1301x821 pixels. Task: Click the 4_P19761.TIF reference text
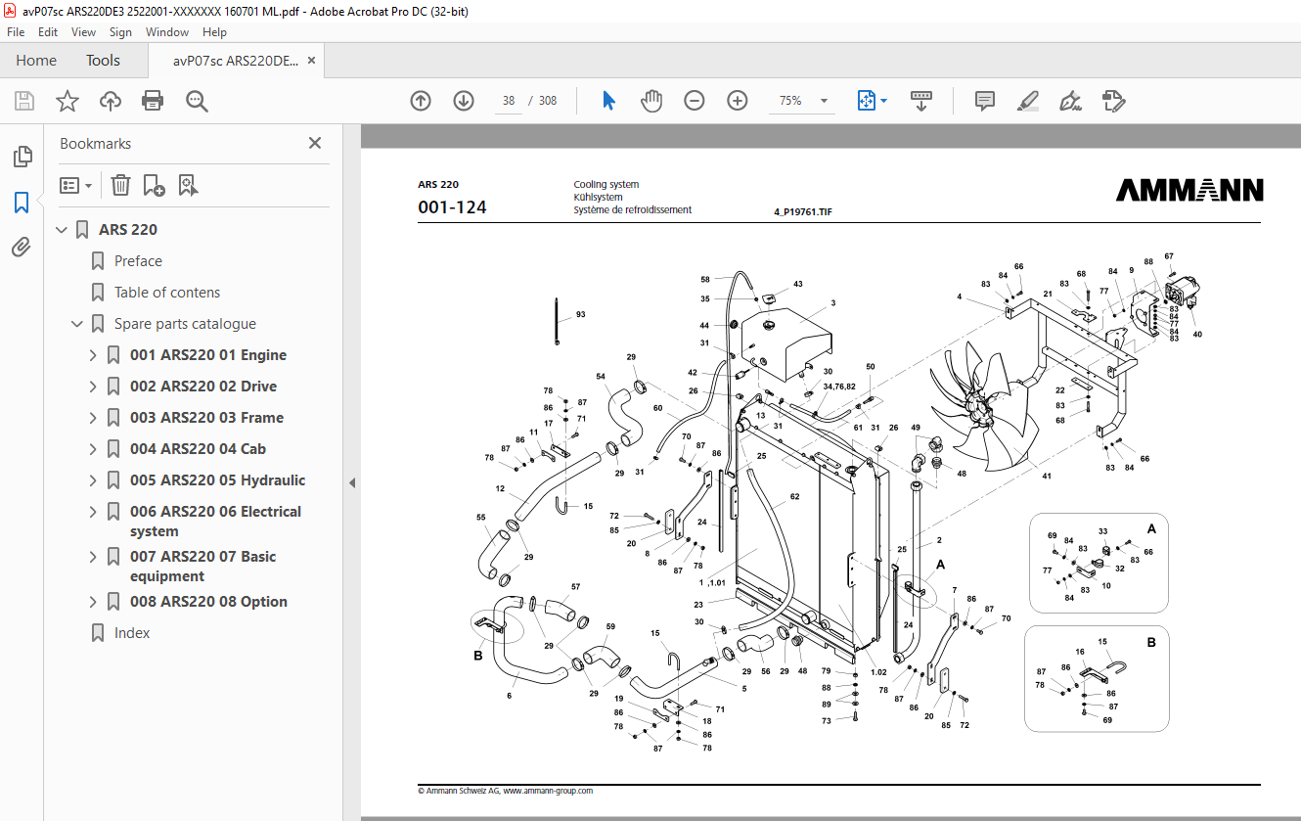[802, 211]
